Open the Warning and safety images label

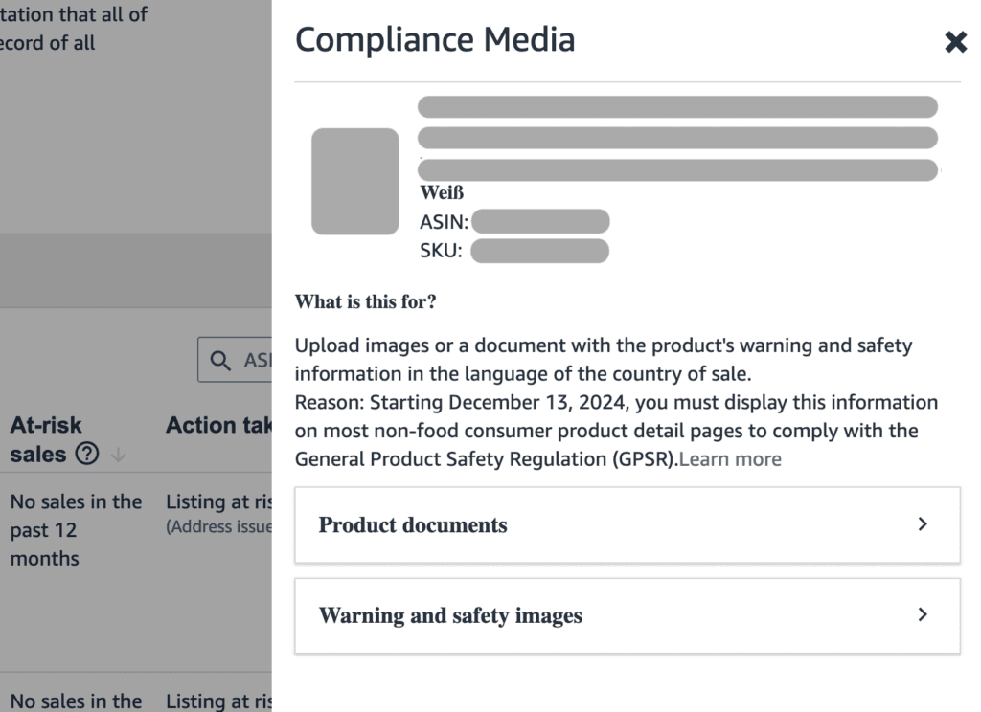coord(450,615)
